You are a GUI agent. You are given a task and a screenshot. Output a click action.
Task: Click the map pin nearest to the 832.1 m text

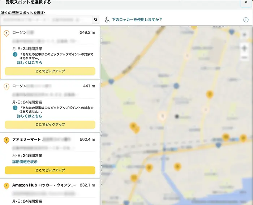tap(134, 178)
